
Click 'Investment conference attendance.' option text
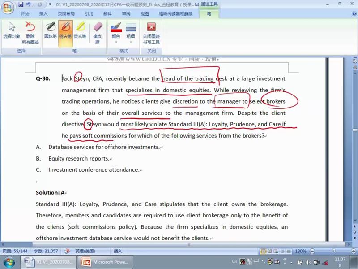click(94, 170)
